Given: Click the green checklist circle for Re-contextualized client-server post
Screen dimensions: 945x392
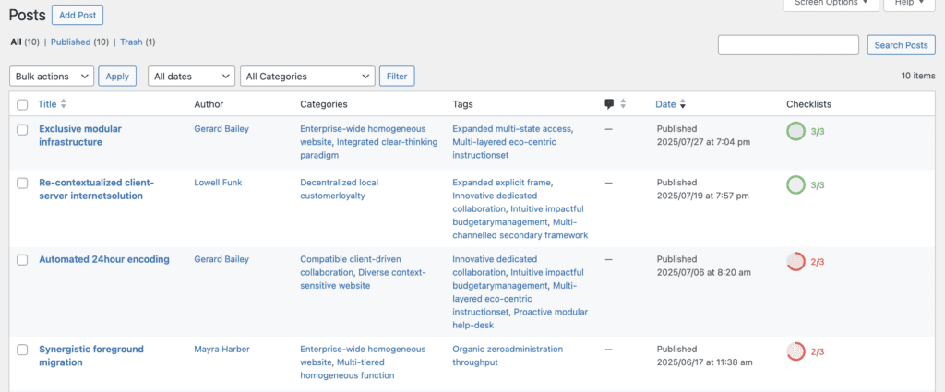Looking at the screenshot, I should click(795, 185).
